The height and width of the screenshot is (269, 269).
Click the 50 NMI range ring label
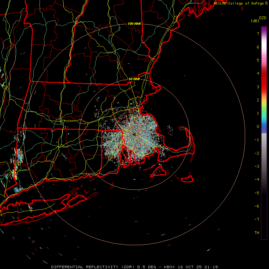tap(134, 79)
